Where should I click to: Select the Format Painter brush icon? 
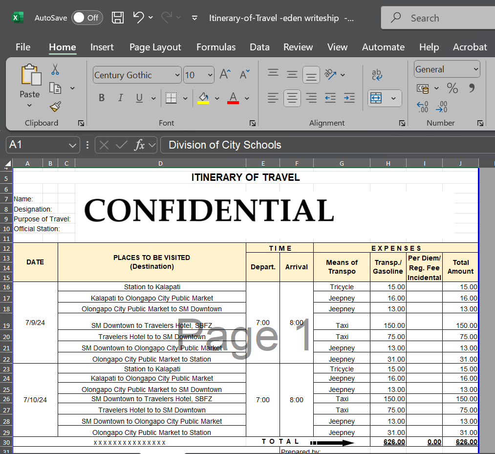(x=55, y=107)
